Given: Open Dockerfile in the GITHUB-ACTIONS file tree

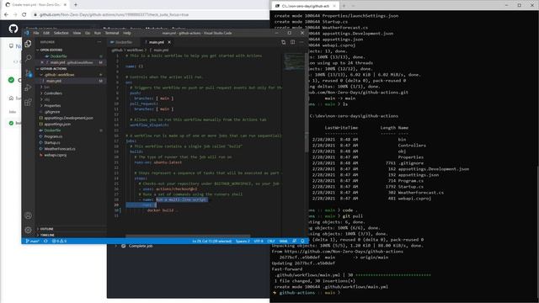Looking at the screenshot, I should coord(52,130).
